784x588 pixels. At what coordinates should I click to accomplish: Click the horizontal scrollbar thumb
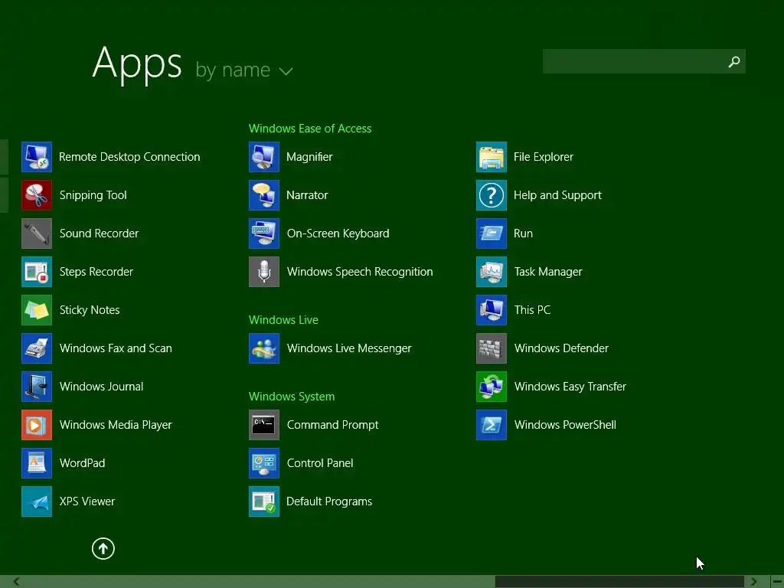[619, 581]
